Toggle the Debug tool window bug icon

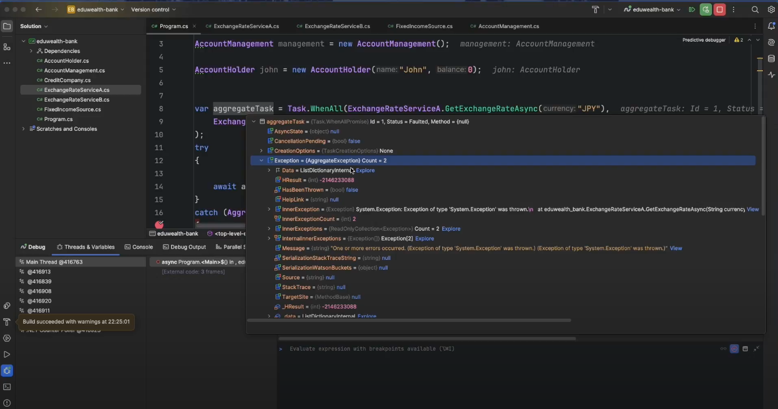point(7,371)
